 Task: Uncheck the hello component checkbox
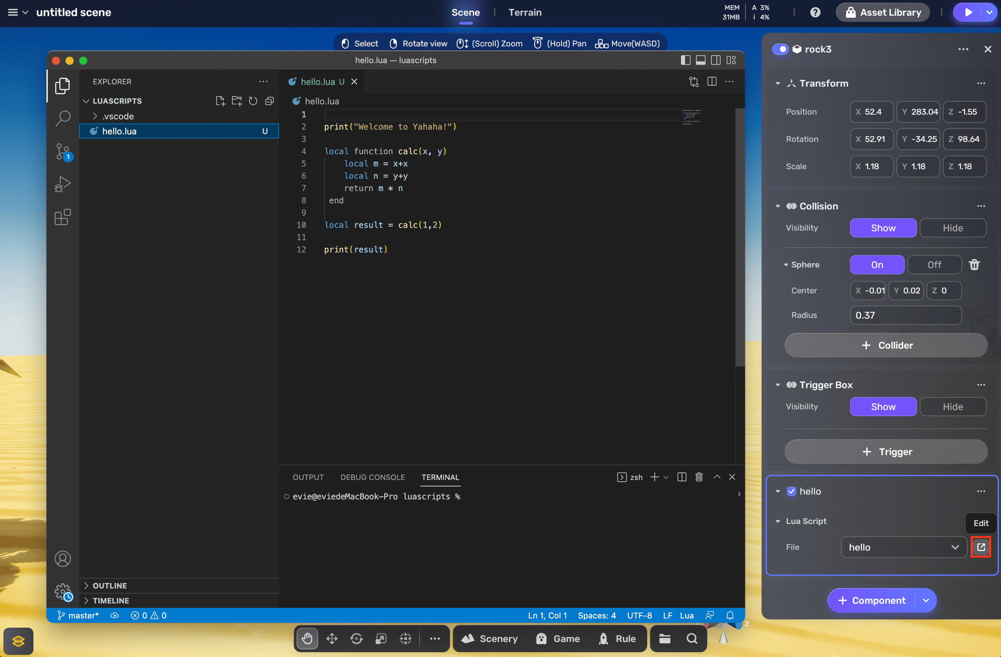[791, 491]
